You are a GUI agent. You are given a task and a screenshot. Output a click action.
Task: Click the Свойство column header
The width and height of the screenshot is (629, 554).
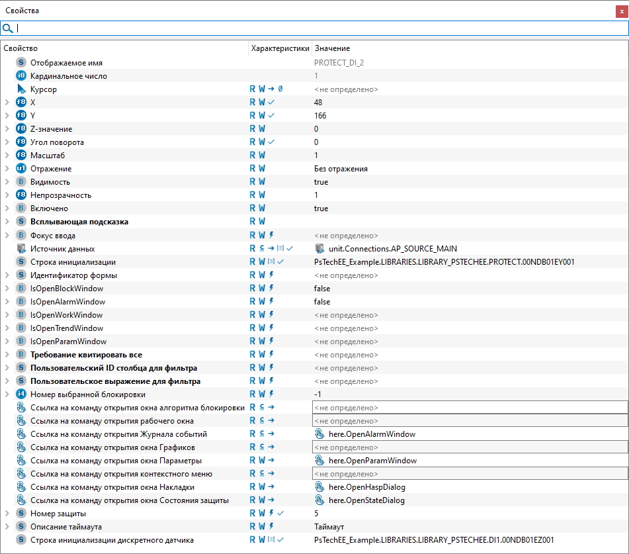tap(21, 48)
